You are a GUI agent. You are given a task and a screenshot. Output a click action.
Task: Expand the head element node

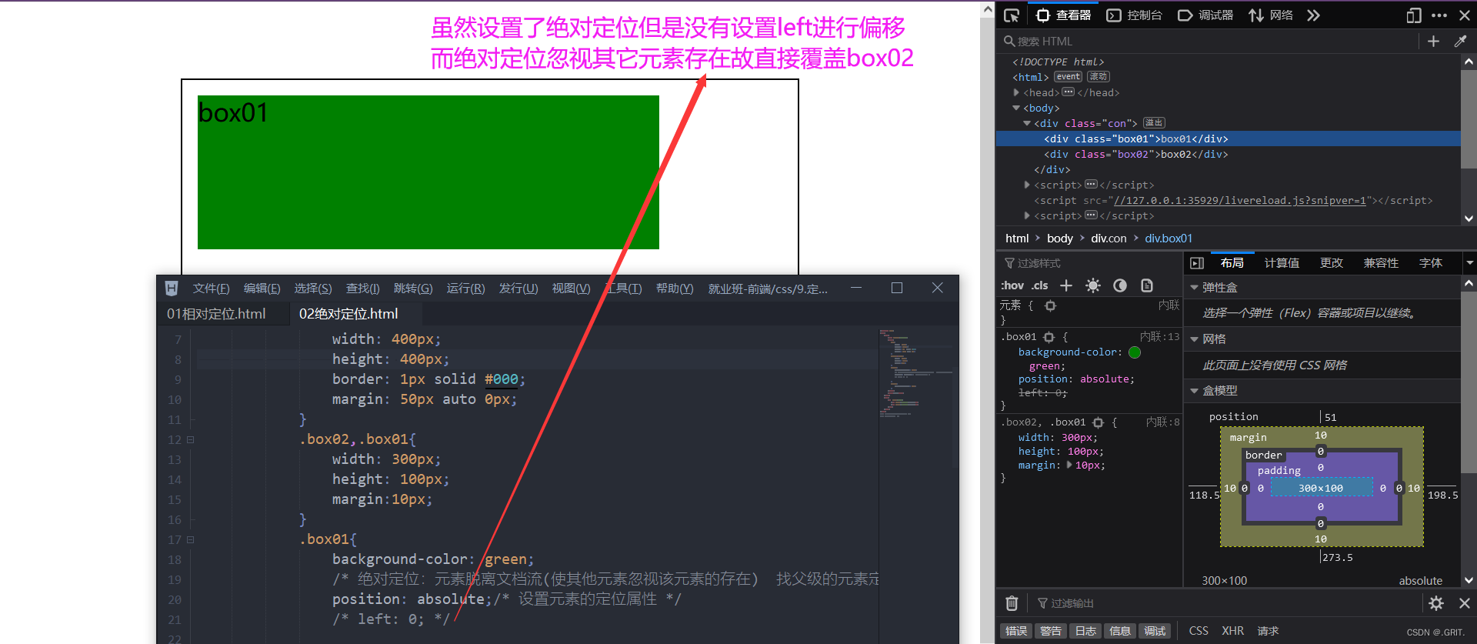pyautogui.click(x=1016, y=92)
